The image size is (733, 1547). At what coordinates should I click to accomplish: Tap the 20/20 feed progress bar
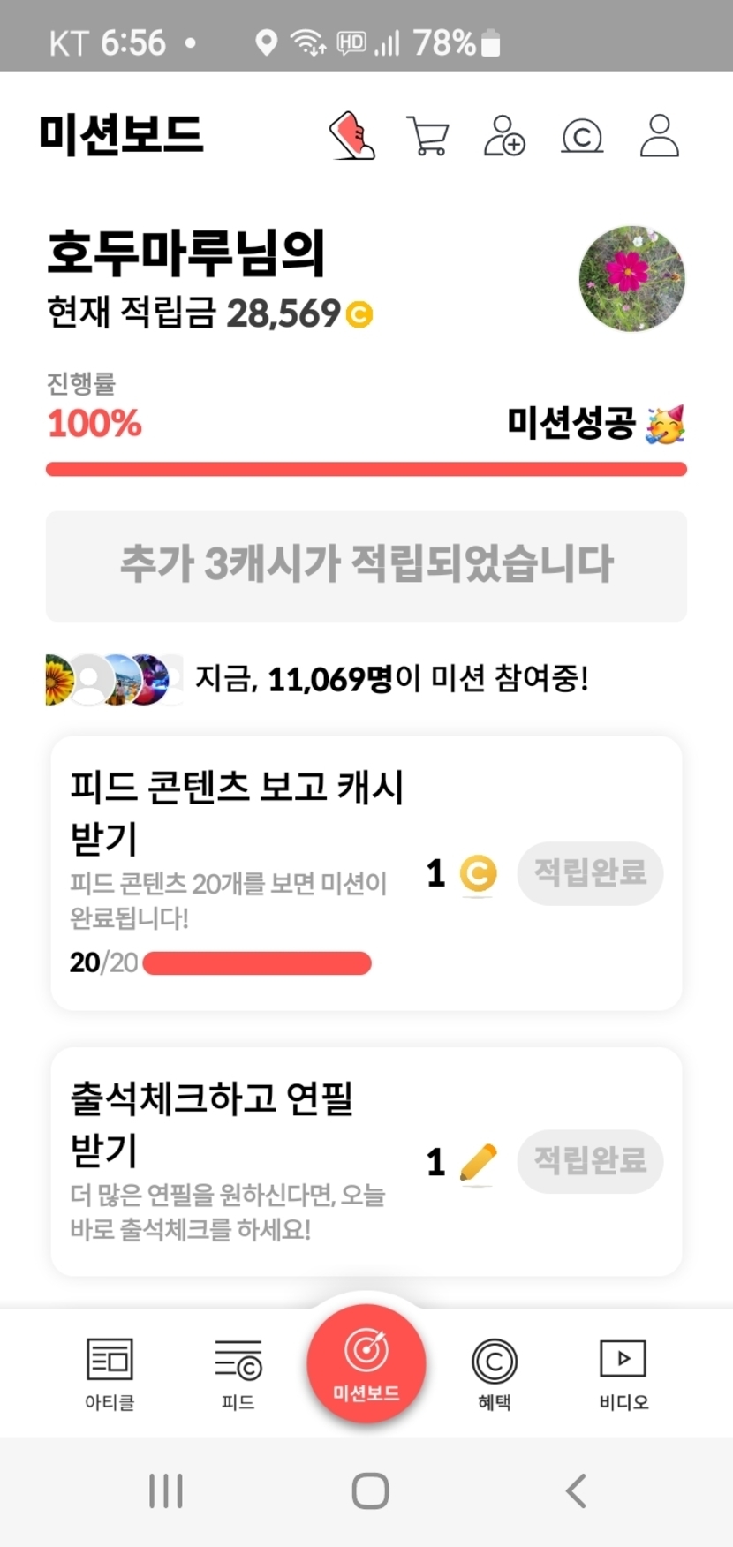coord(256,962)
